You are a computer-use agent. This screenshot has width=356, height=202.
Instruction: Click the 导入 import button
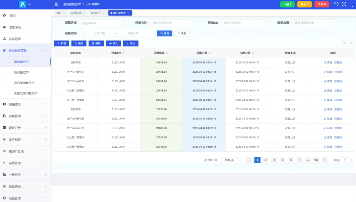[113, 43]
